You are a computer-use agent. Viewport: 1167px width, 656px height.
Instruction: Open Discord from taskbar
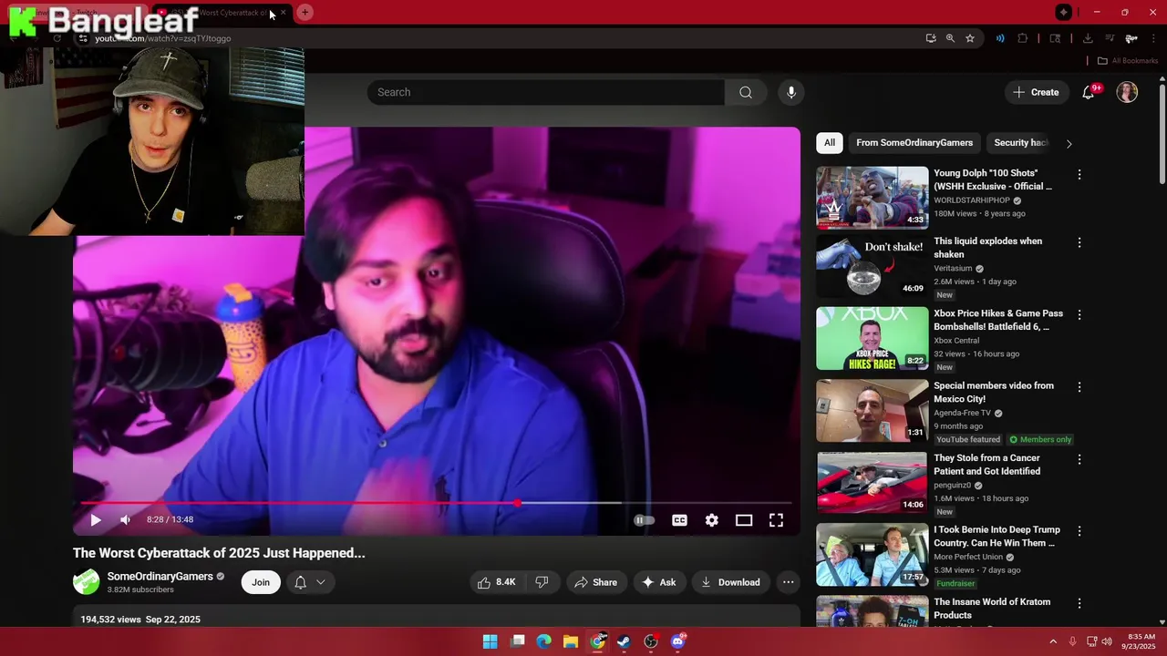(x=677, y=641)
